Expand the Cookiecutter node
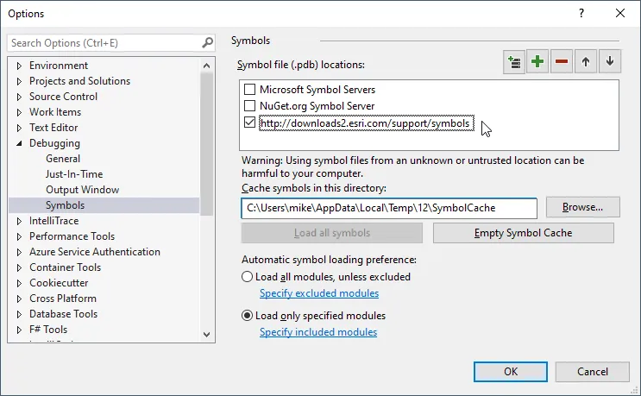Screen dimensions: 641x396 [19, 283]
